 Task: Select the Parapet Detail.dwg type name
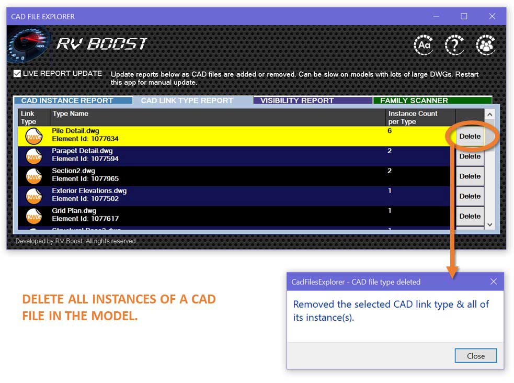click(x=82, y=151)
